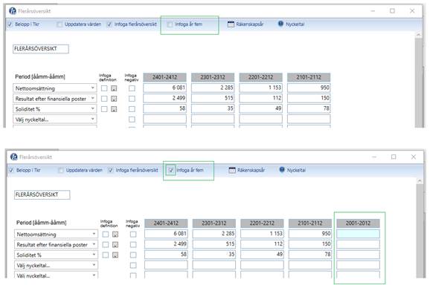The image size is (430, 285).
Task: Click Nyckeltal info icon in upper window
Action: pyautogui.click(x=280, y=24)
